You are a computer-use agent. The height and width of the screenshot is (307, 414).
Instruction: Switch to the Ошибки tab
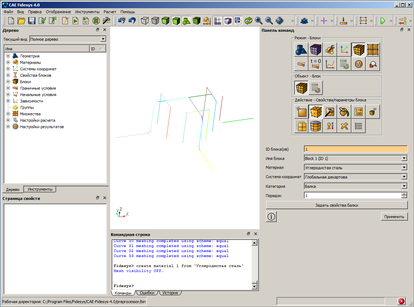(147, 293)
